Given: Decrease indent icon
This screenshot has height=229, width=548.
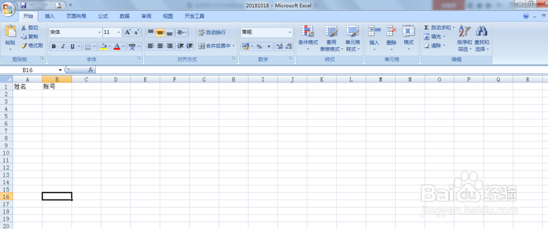Looking at the screenshot, I should click(x=180, y=46).
